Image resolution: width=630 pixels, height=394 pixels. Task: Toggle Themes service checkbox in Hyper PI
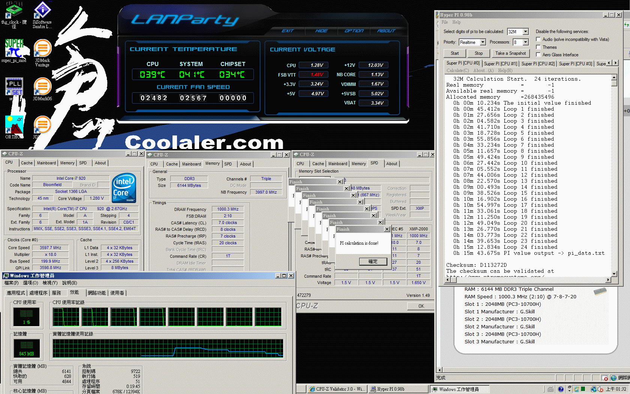pyautogui.click(x=538, y=47)
